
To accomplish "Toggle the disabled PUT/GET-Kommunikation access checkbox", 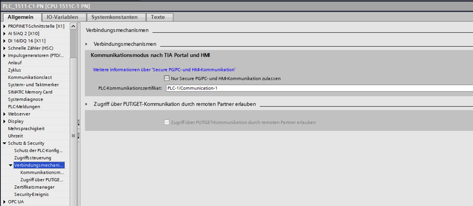I will (166, 122).
